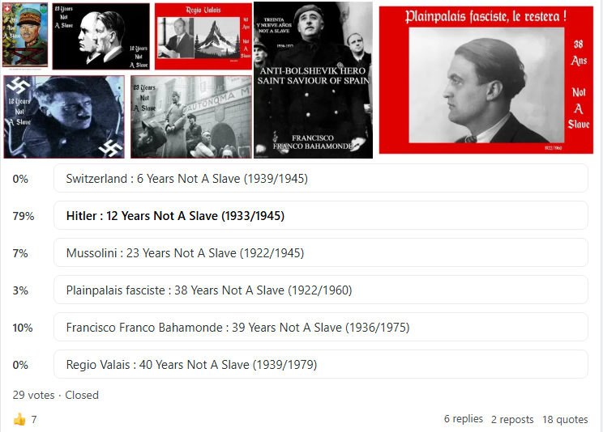Select the 23 Years (1922/1945) poll option

(x=321, y=253)
